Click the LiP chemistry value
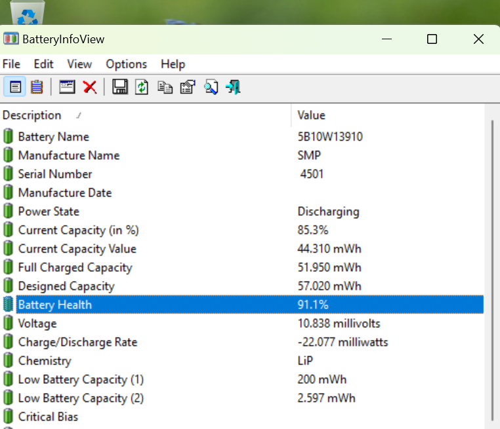This screenshot has width=500, height=429. click(x=305, y=361)
